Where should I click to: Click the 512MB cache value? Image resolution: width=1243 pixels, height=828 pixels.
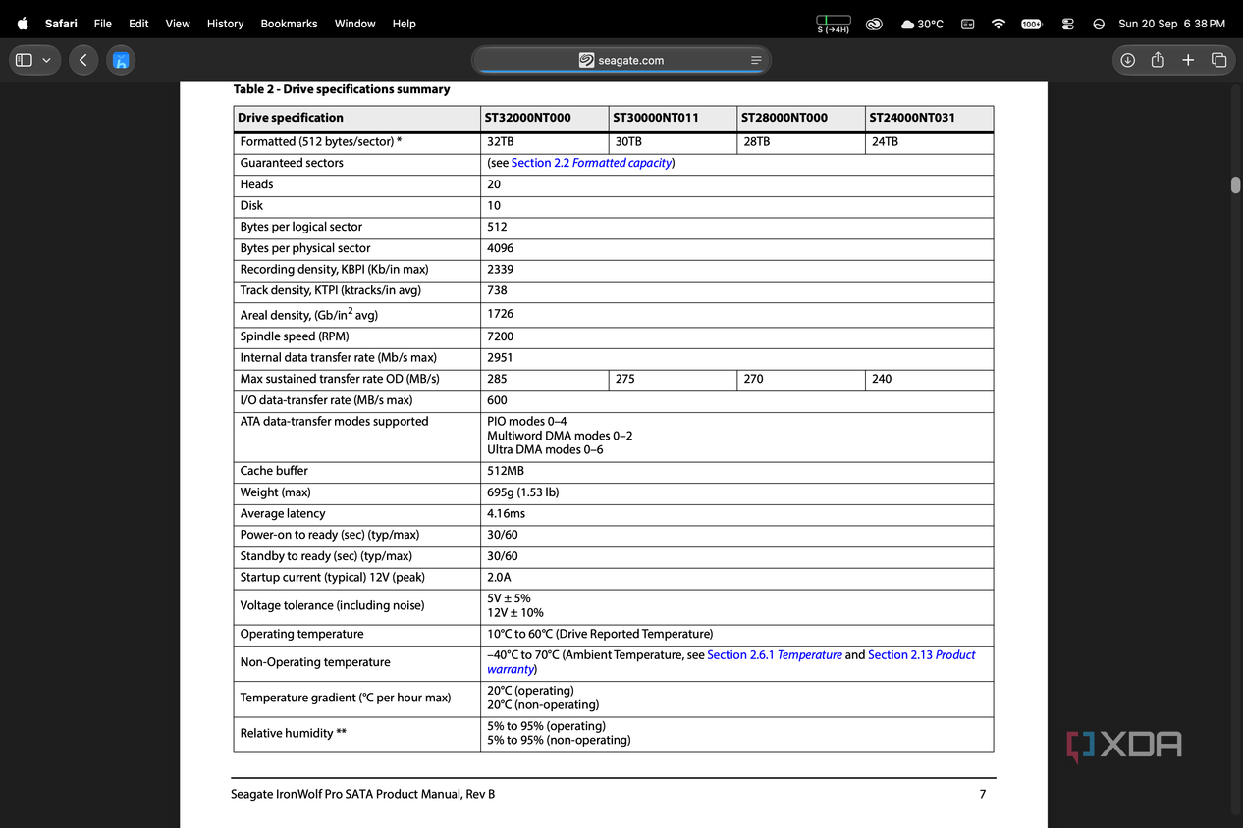click(506, 471)
